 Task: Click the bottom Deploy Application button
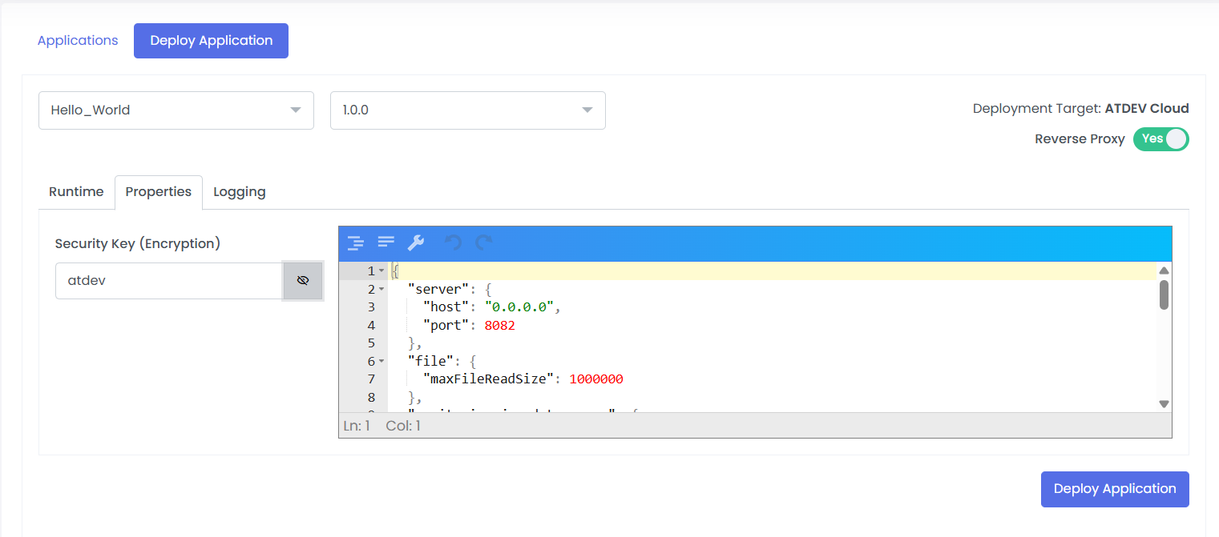[1114, 489]
